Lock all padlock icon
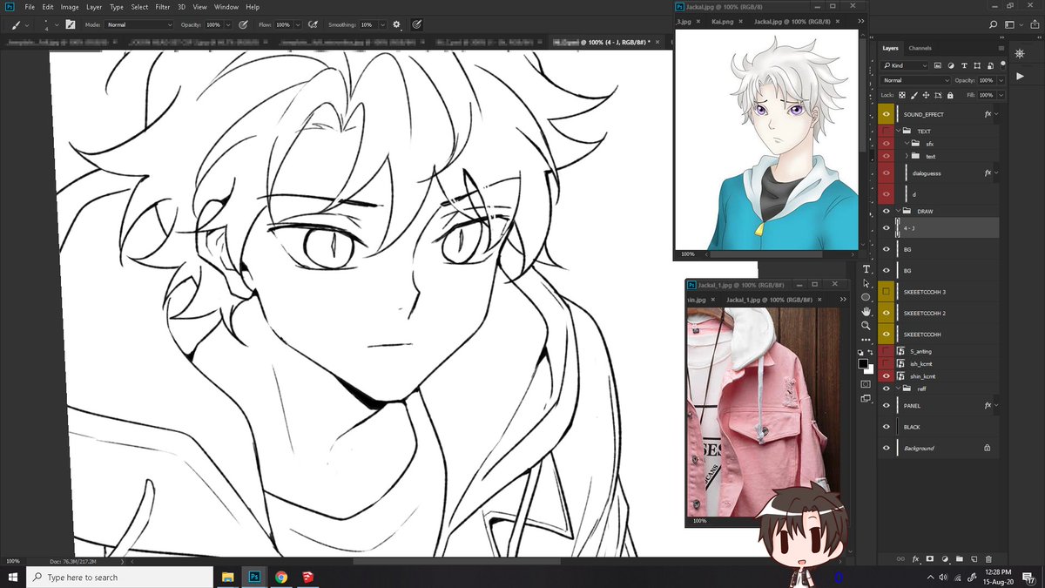This screenshot has height=588, width=1045. click(950, 95)
